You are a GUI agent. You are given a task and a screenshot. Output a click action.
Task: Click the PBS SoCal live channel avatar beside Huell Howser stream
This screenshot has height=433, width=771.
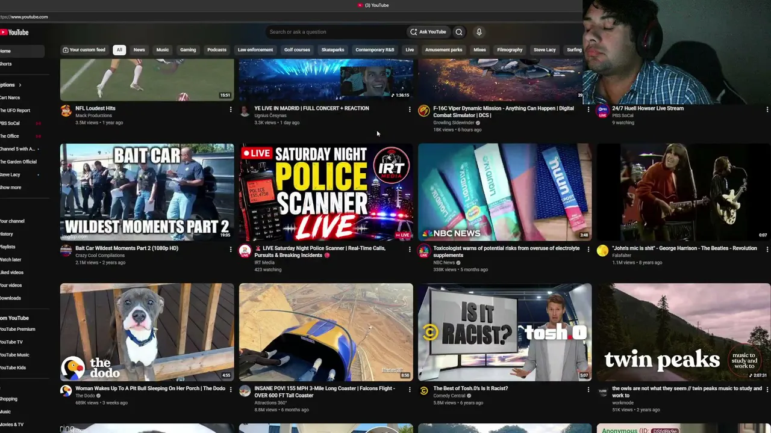click(602, 111)
